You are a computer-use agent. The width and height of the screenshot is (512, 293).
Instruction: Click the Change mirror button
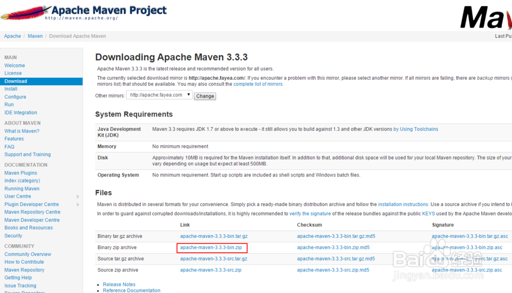coord(205,96)
